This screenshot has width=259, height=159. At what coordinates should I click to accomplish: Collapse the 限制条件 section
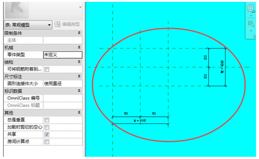click(x=79, y=33)
